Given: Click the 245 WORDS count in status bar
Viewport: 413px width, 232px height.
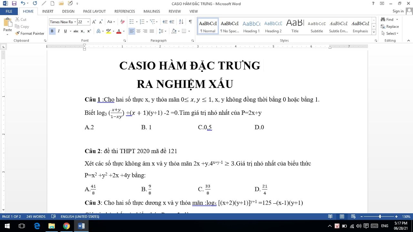Looking at the screenshot, I should [x=36, y=217].
